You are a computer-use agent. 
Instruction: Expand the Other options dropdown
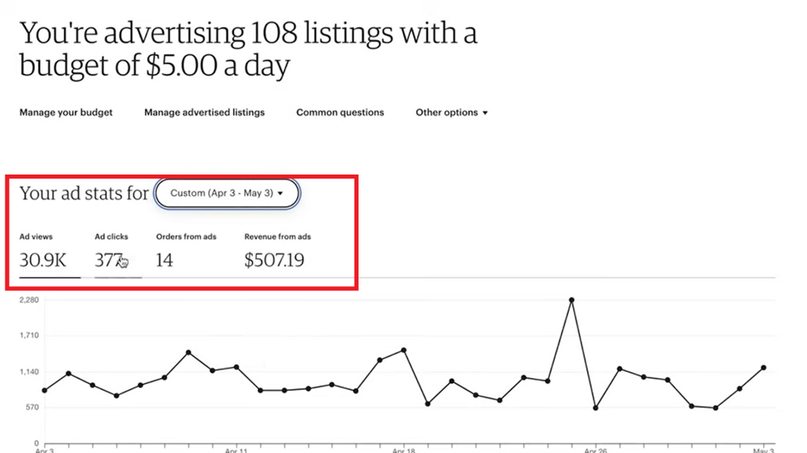[x=452, y=112]
